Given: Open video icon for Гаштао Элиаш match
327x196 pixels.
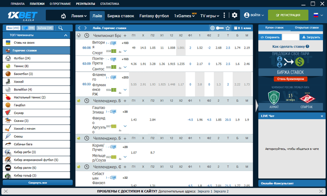Looking at the screenshot, I should [x=114, y=112].
